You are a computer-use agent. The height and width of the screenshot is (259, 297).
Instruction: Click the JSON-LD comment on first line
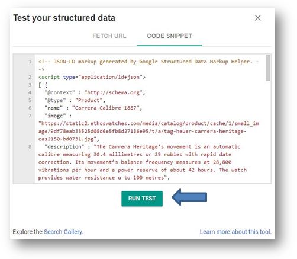pyautogui.click(x=148, y=65)
